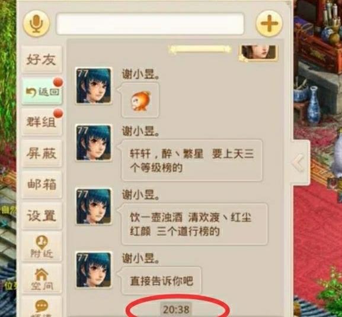Screen dimensions: 342x317
Task: Switch to the 群组 groups tab
Action: (41, 122)
